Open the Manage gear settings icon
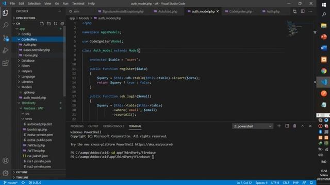 click(6, 173)
